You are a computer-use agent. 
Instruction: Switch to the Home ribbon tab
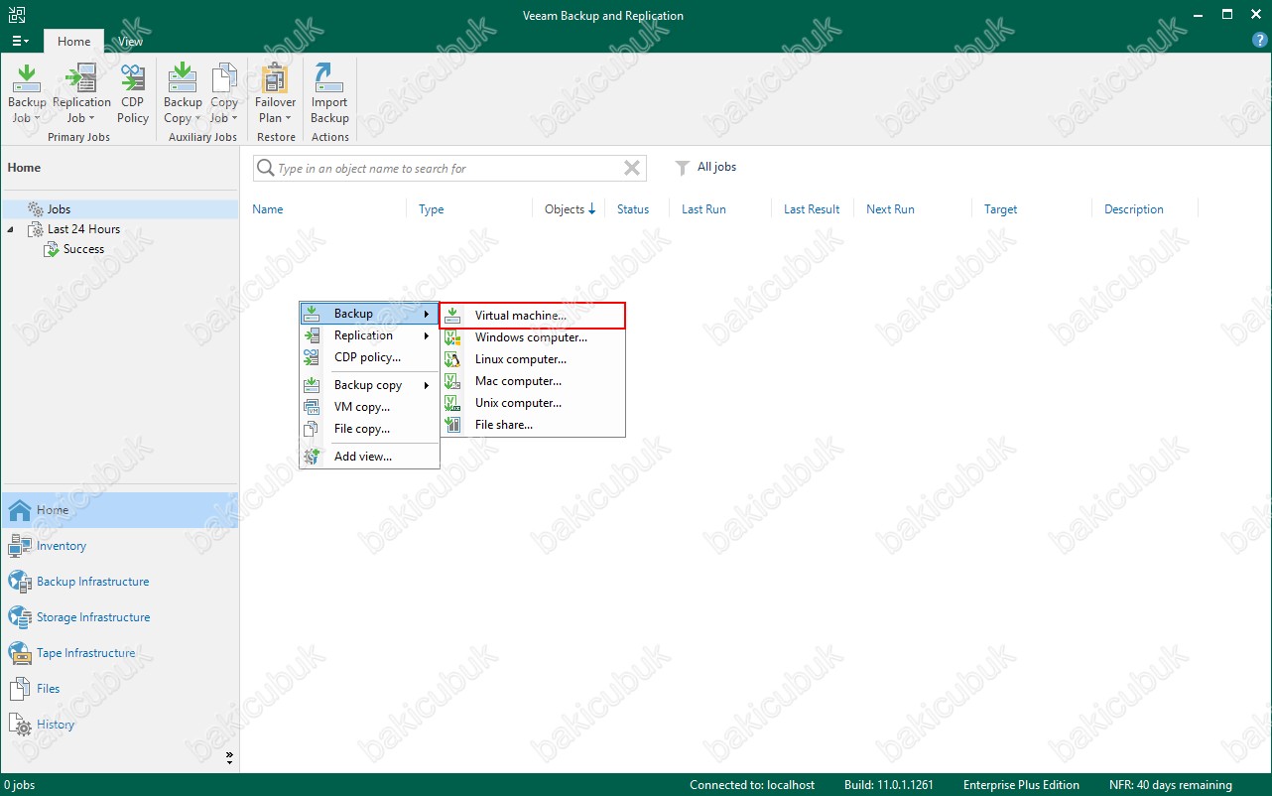(73, 42)
